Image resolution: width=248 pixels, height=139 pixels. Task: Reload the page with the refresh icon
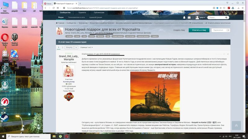pos(54,8)
